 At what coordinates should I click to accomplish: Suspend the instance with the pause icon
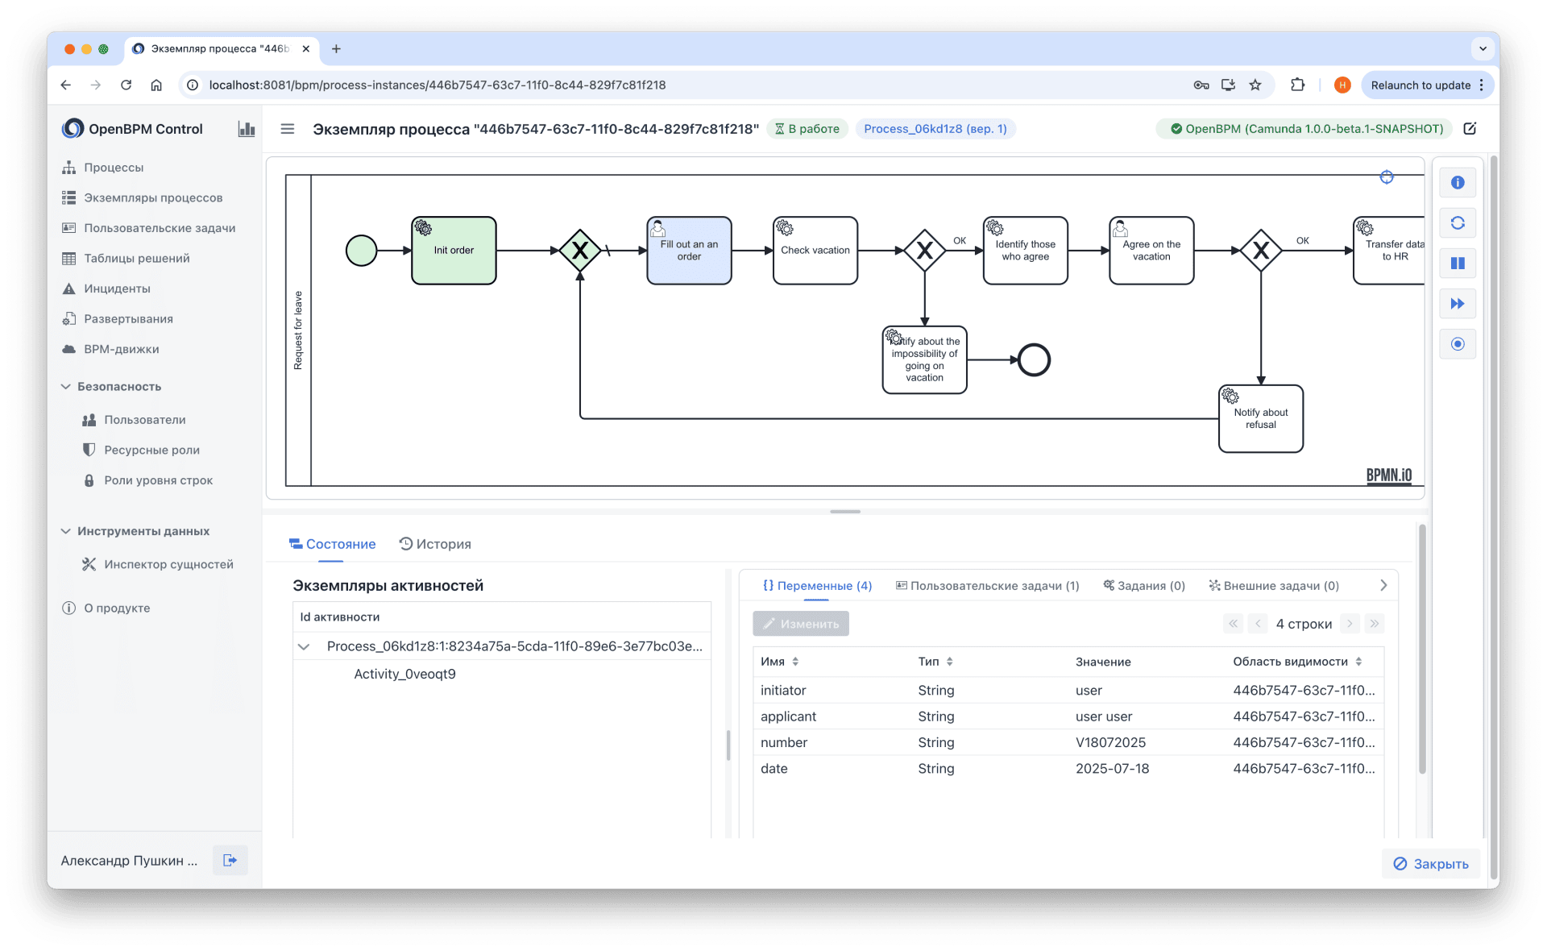1458,264
